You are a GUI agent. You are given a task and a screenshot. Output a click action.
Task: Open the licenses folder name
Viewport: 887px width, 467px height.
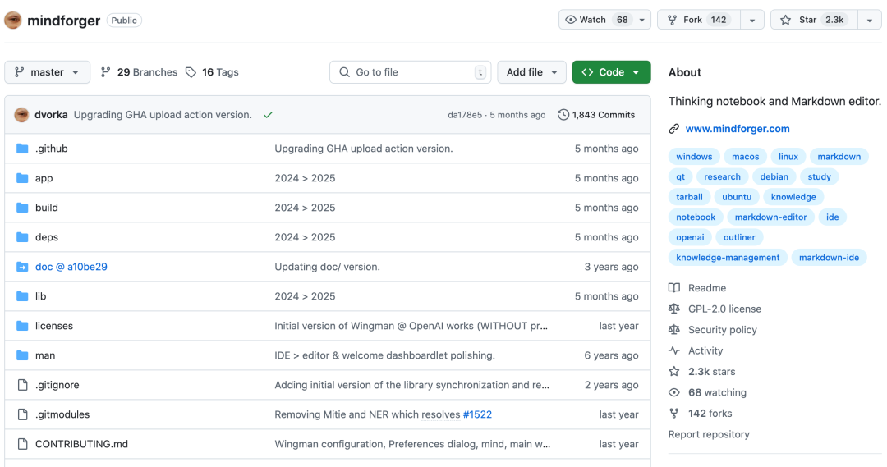click(x=53, y=326)
